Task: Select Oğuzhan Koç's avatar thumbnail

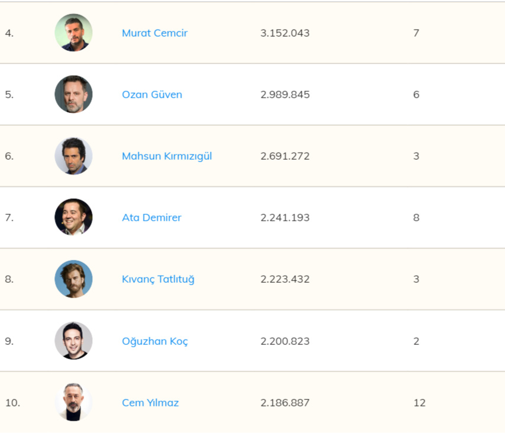Action: coord(74,341)
